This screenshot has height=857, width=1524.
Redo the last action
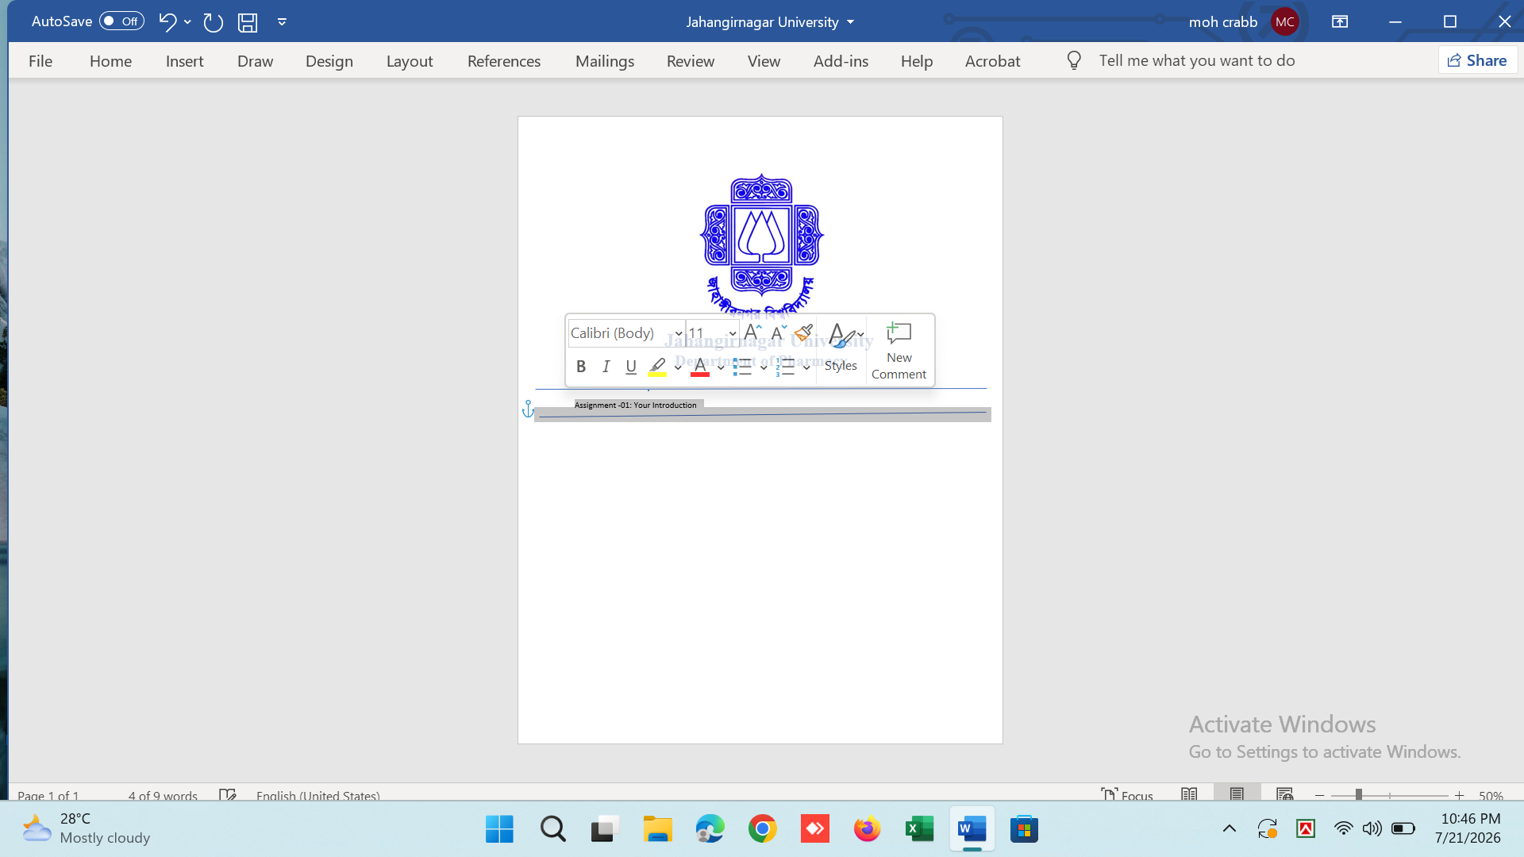[213, 22]
